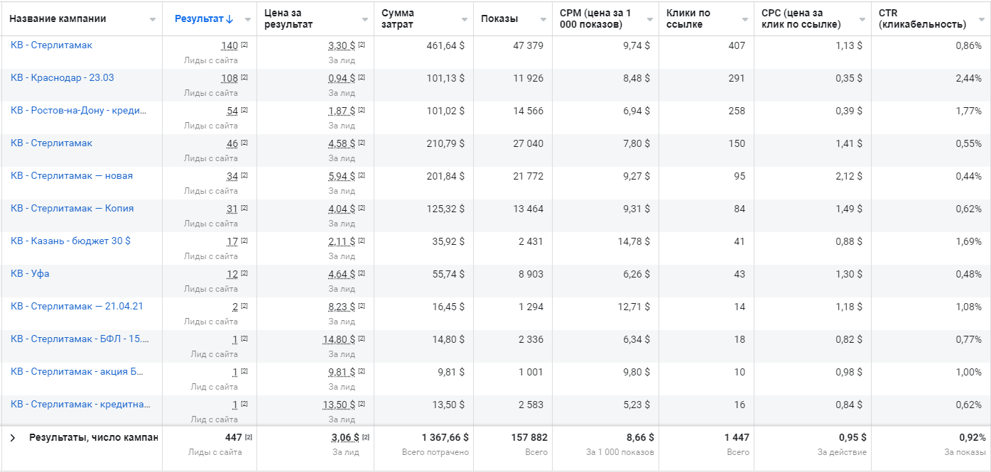Open dropdown arrow in Показы column header
The image size is (991, 472).
pyautogui.click(x=543, y=19)
